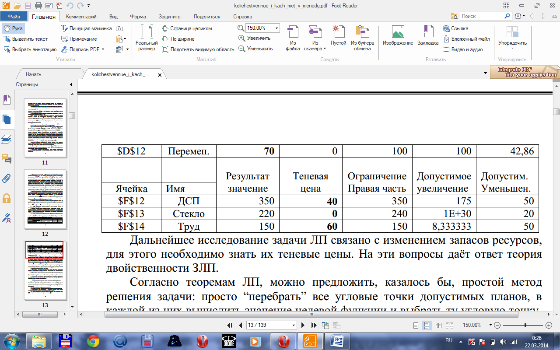Switch to single page view mode
Image resolution: width=560 pixels, height=350 pixels.
(x=416, y=325)
